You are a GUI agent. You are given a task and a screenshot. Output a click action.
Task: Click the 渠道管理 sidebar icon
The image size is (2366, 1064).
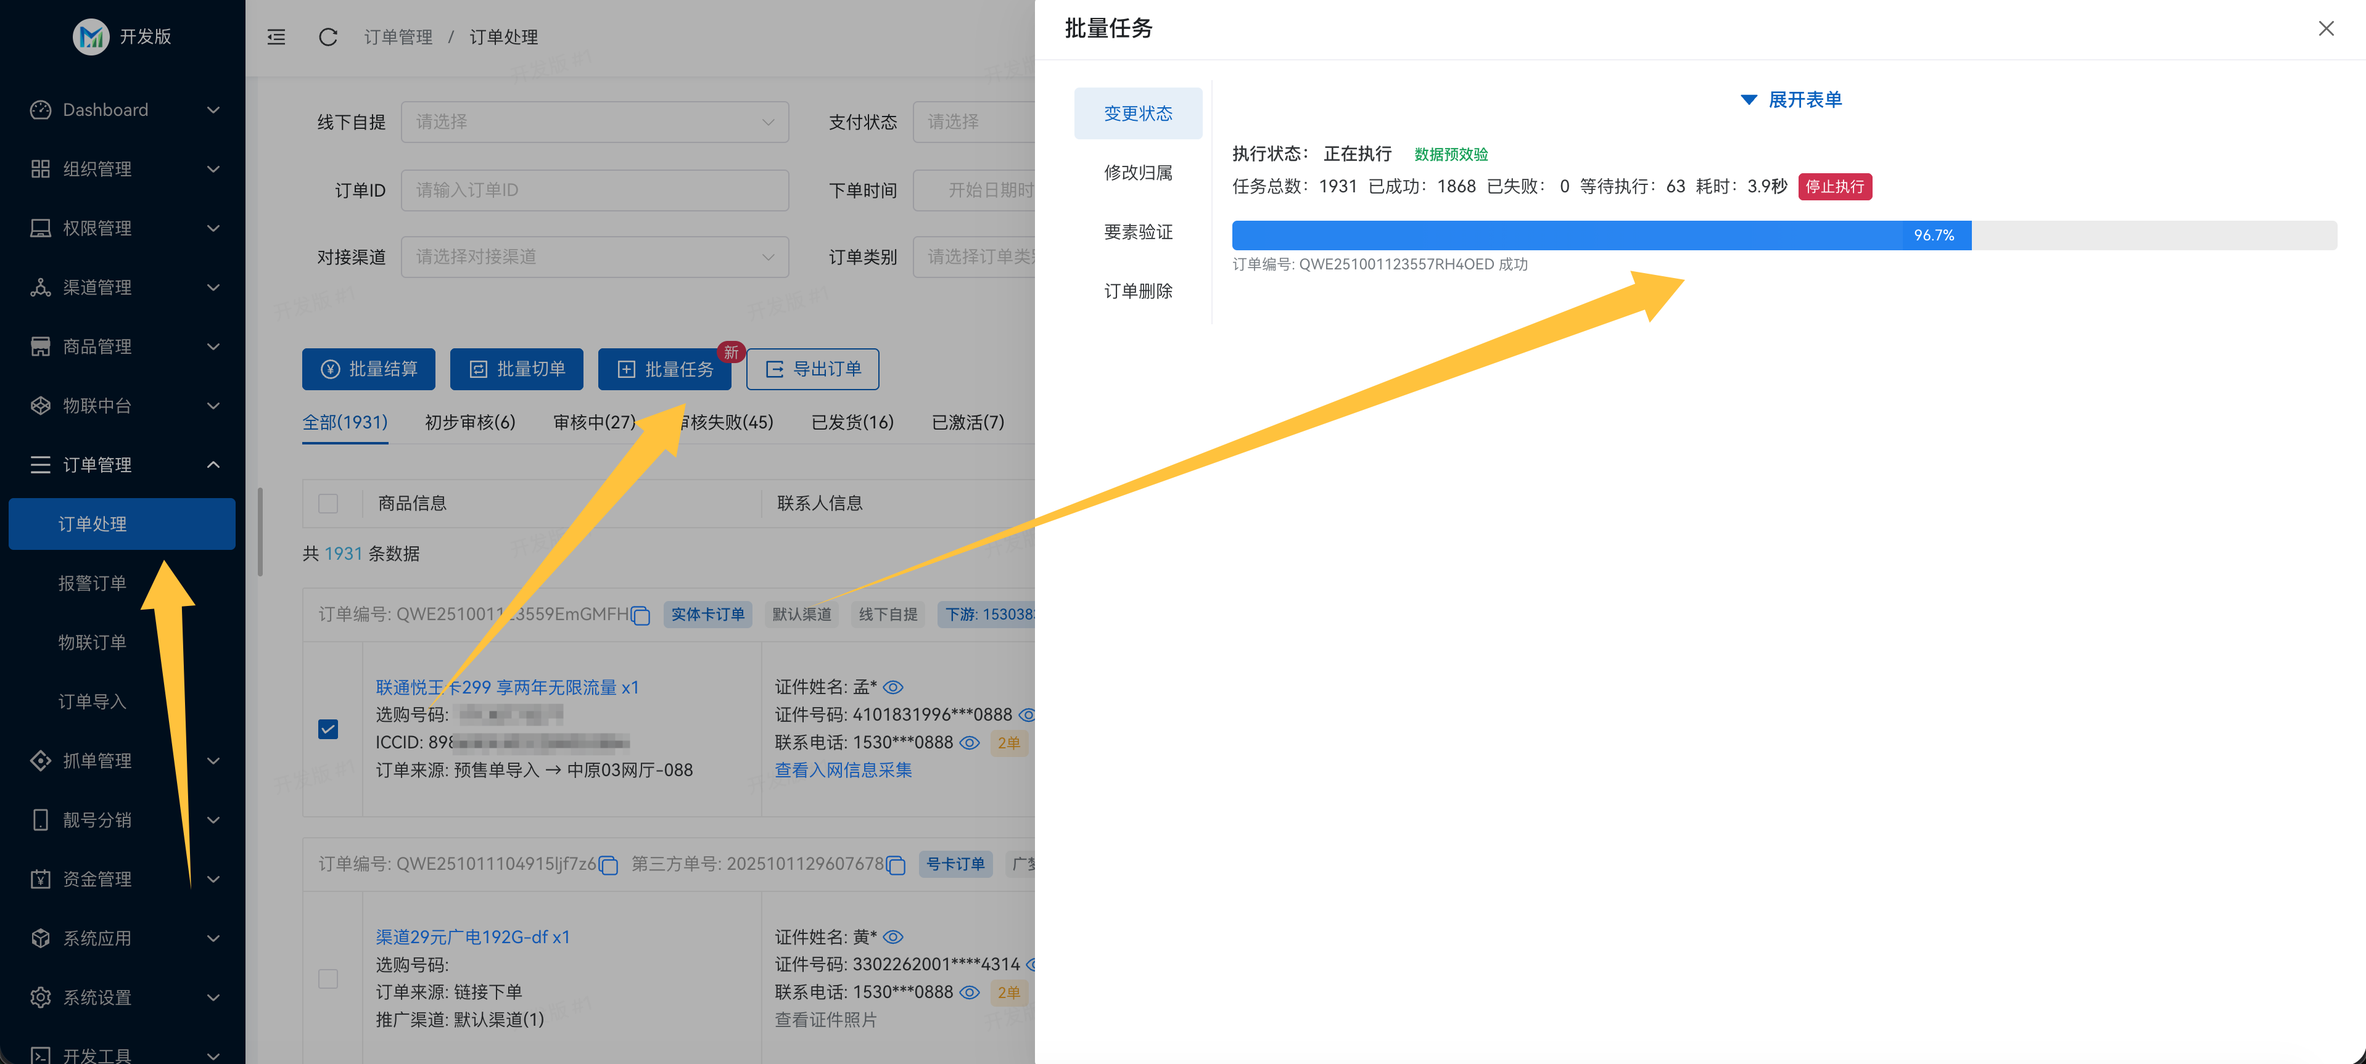[39, 287]
